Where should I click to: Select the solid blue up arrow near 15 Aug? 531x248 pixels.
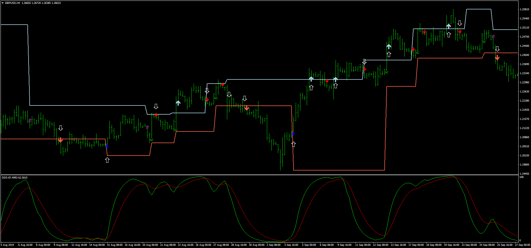[107, 146]
